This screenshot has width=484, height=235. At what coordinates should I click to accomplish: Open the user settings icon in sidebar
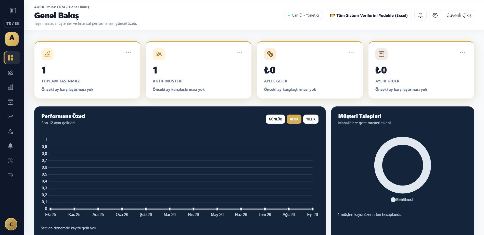click(x=10, y=131)
